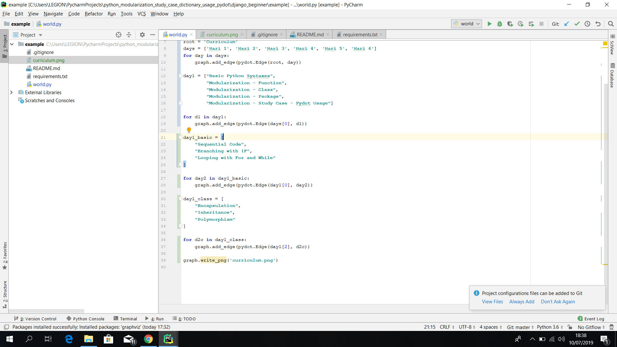Run world with Coverage shield icon

[510, 24]
